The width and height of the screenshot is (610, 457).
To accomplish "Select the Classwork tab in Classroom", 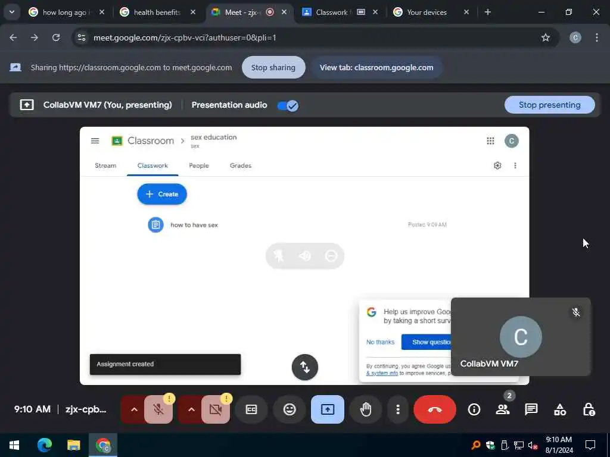I will tap(152, 165).
